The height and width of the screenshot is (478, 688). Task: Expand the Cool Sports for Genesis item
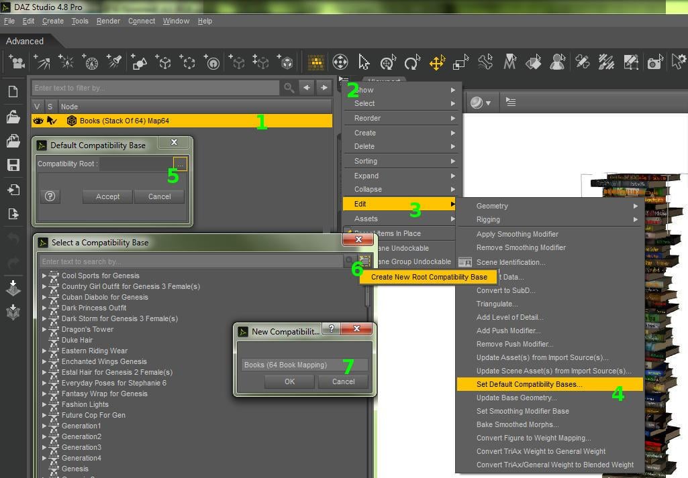pos(44,276)
